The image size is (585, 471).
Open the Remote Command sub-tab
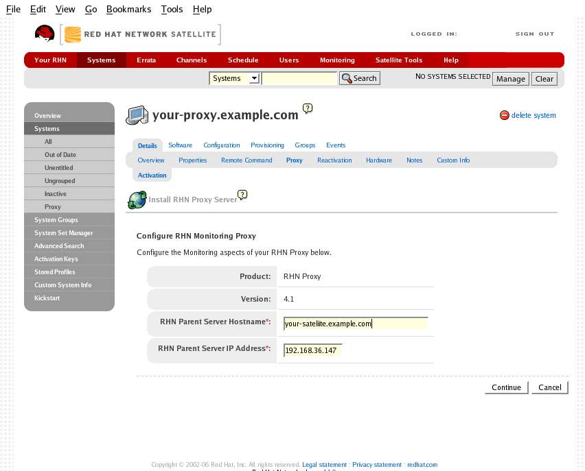pyautogui.click(x=246, y=160)
